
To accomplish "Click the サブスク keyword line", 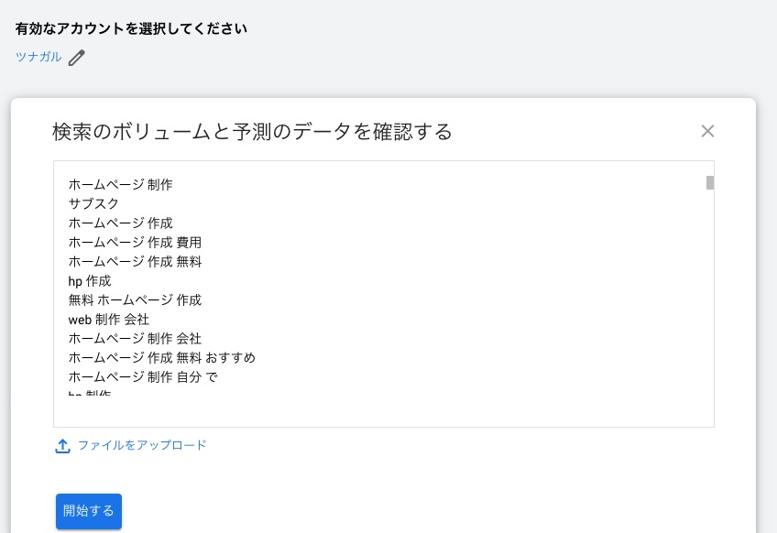I will (x=93, y=203).
